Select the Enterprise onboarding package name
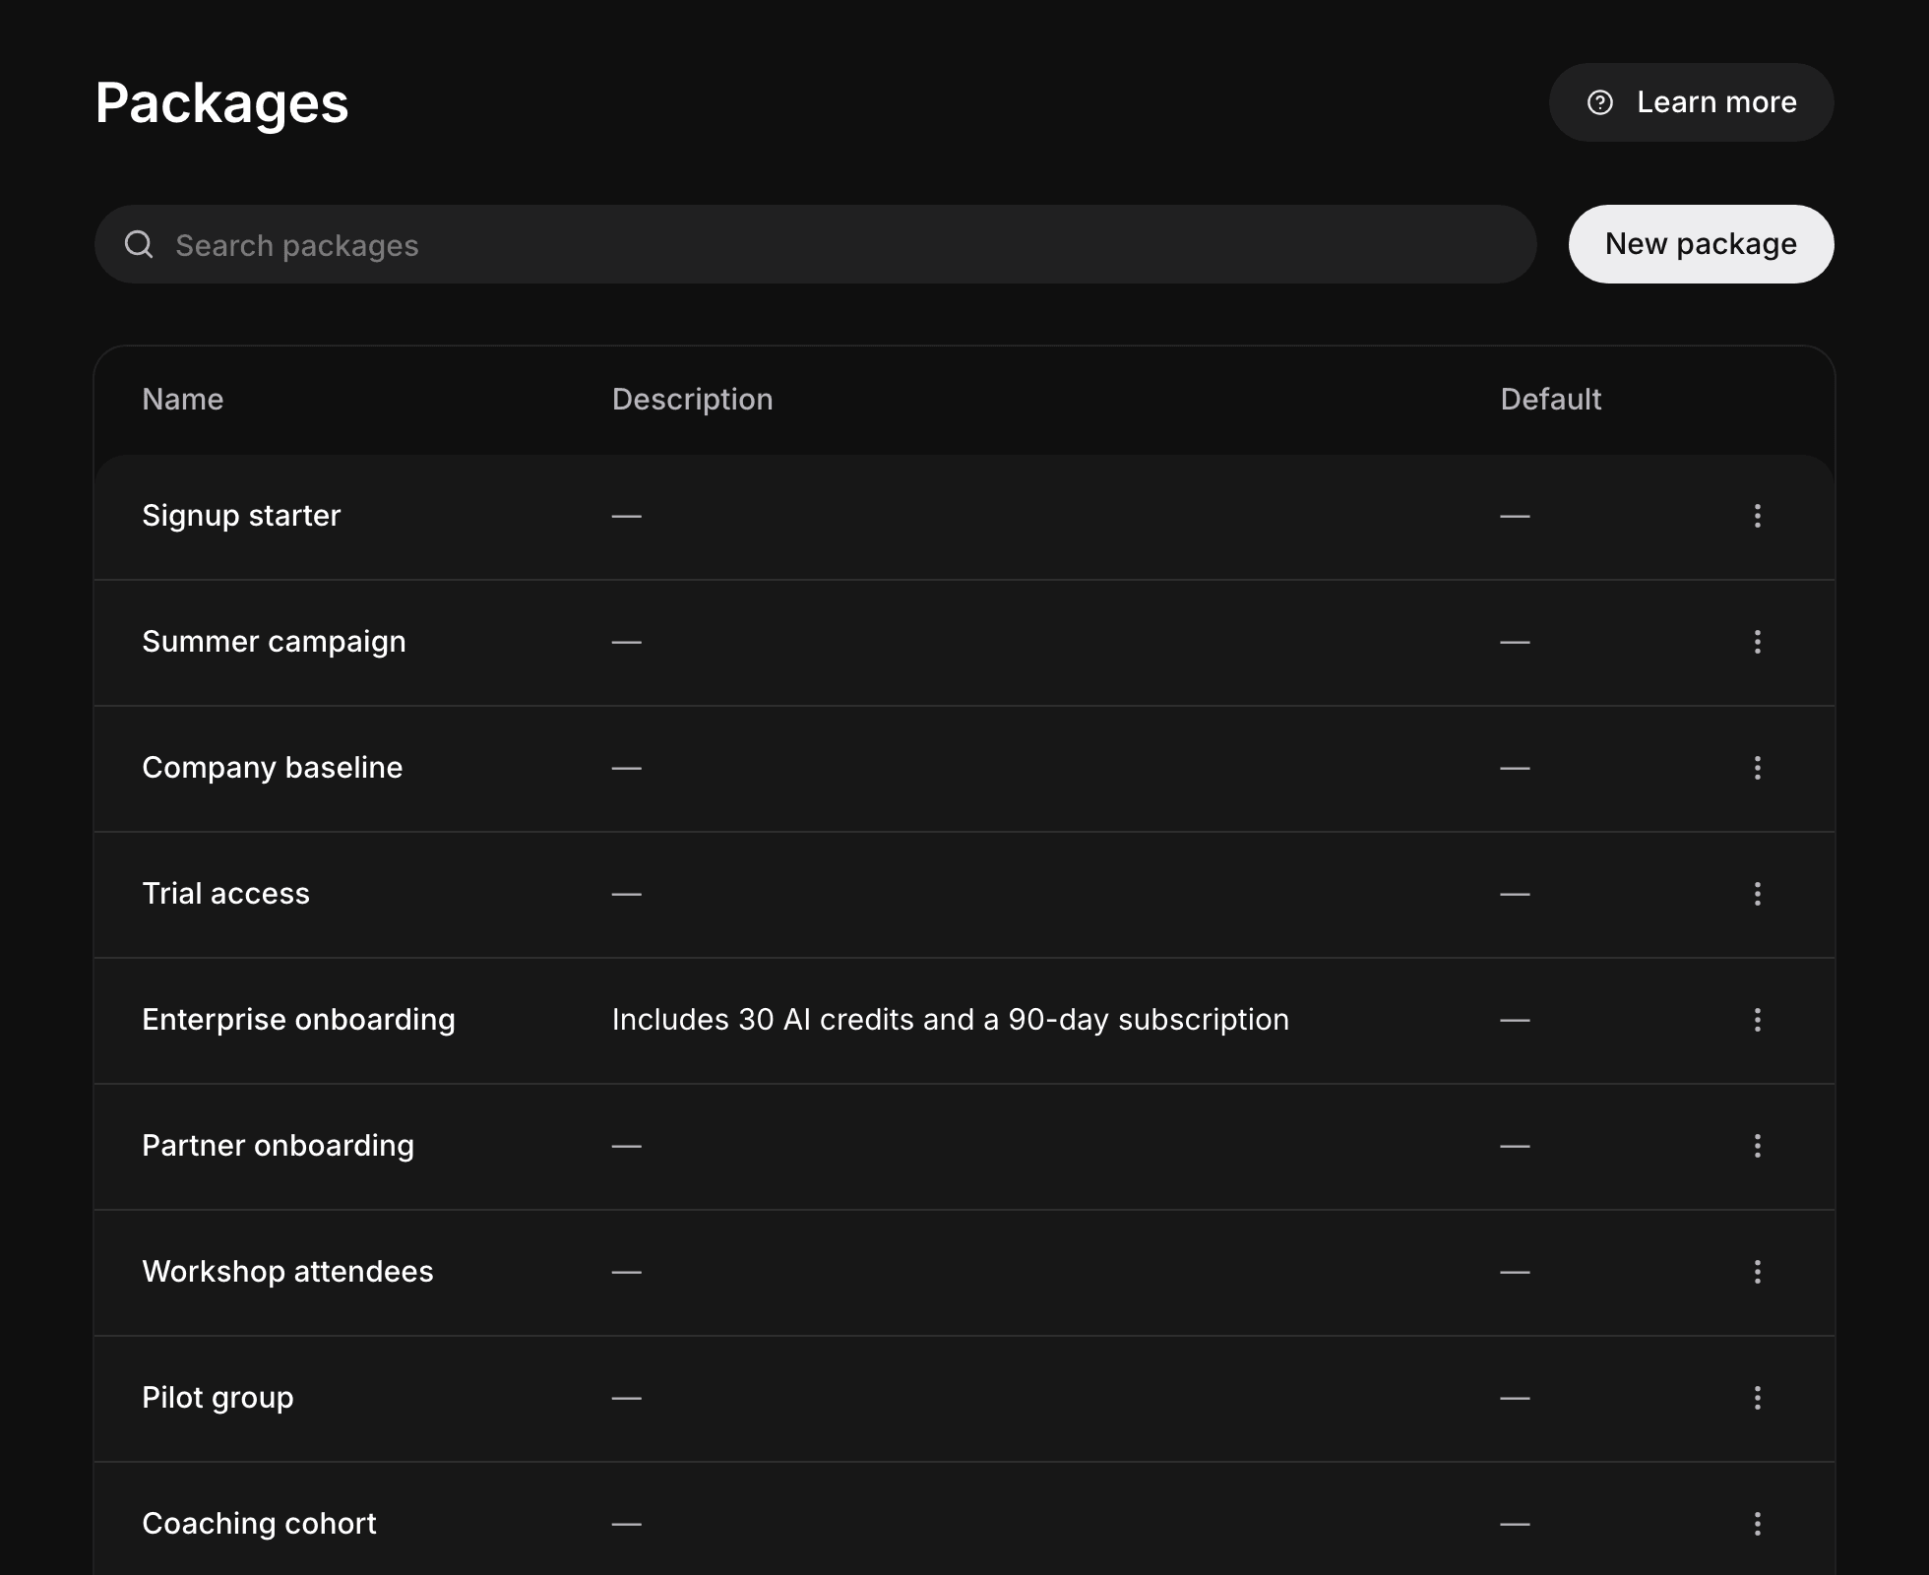The image size is (1929, 1575). pos(298,1020)
